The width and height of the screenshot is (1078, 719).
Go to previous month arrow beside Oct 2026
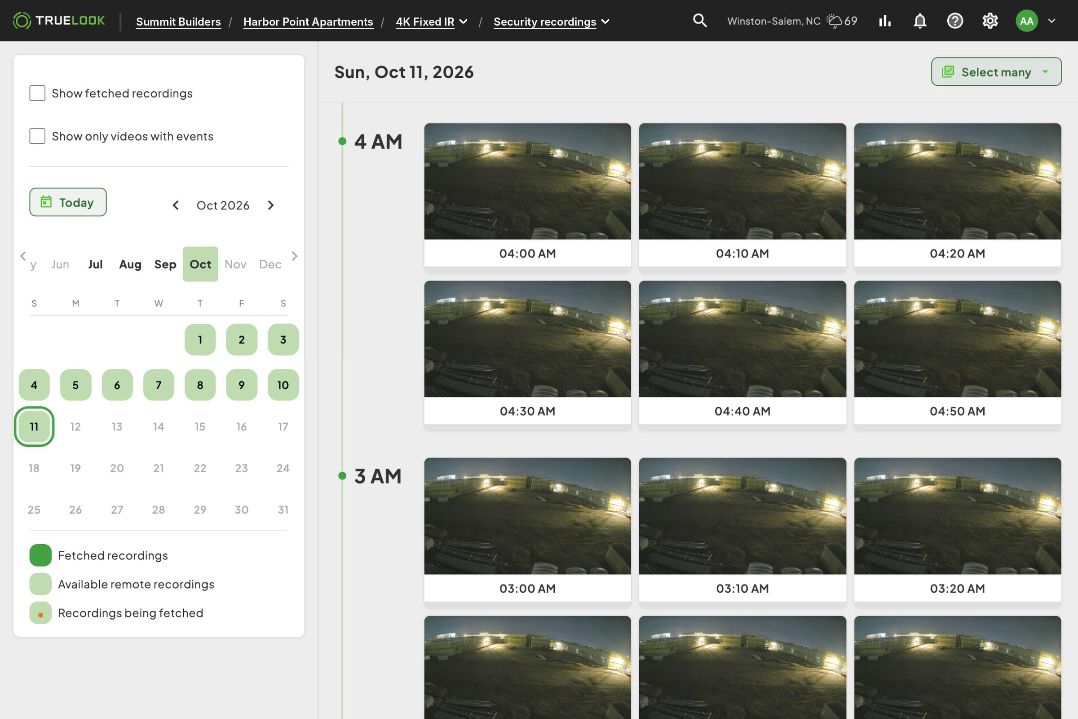tap(176, 205)
